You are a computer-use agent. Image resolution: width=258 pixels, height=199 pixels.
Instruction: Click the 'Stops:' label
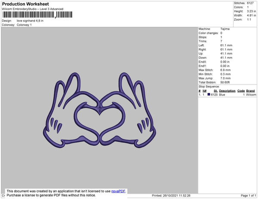(x=203, y=37)
